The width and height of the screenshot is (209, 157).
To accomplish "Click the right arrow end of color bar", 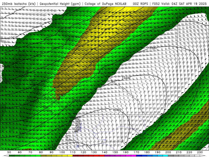I will pyautogui.click(x=203, y=156).
